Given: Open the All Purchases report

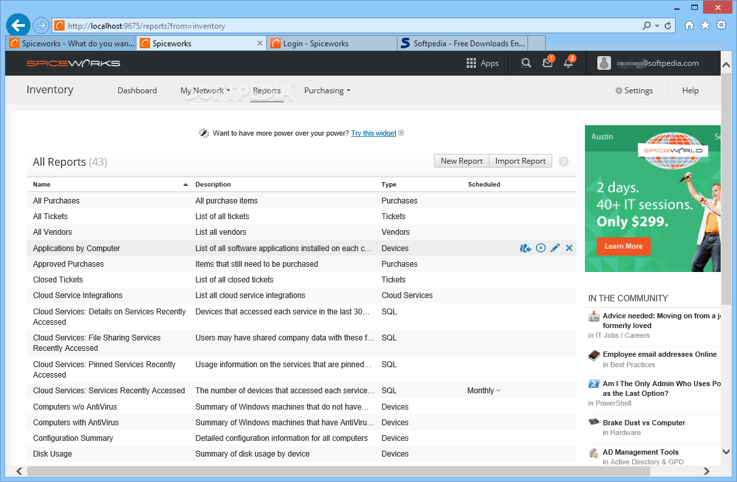Looking at the screenshot, I should click(56, 201).
